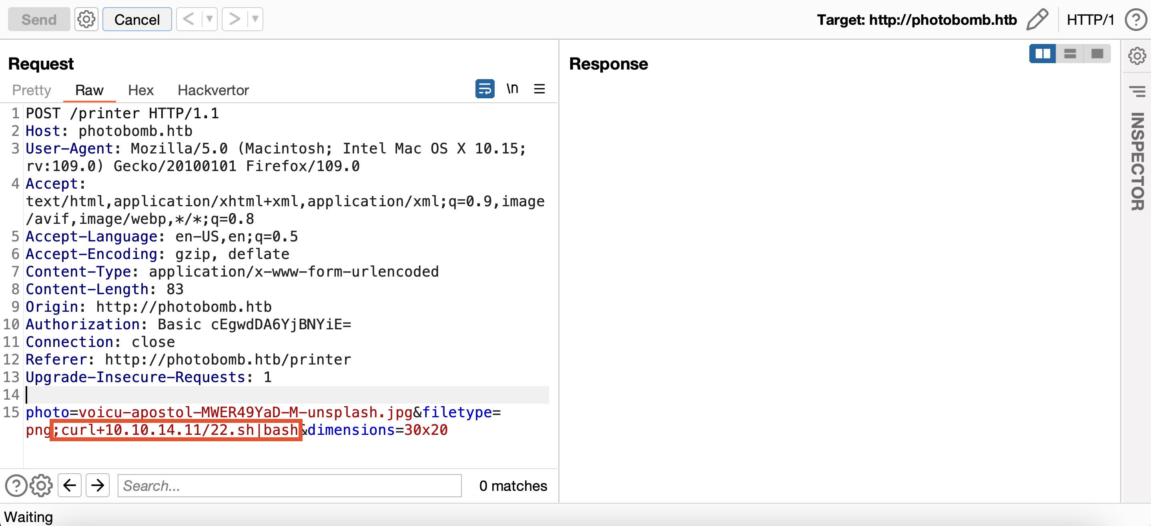The height and width of the screenshot is (526, 1151).
Task: Open the forward history dropdown arrow
Action: point(255,19)
